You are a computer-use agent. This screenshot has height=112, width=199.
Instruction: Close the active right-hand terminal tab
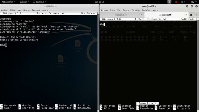(x=186, y=15)
